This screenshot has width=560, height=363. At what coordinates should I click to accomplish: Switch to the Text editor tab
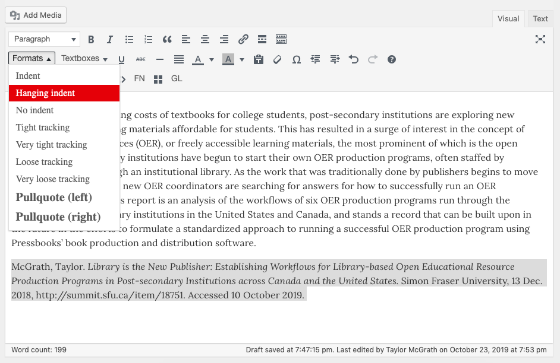(540, 18)
